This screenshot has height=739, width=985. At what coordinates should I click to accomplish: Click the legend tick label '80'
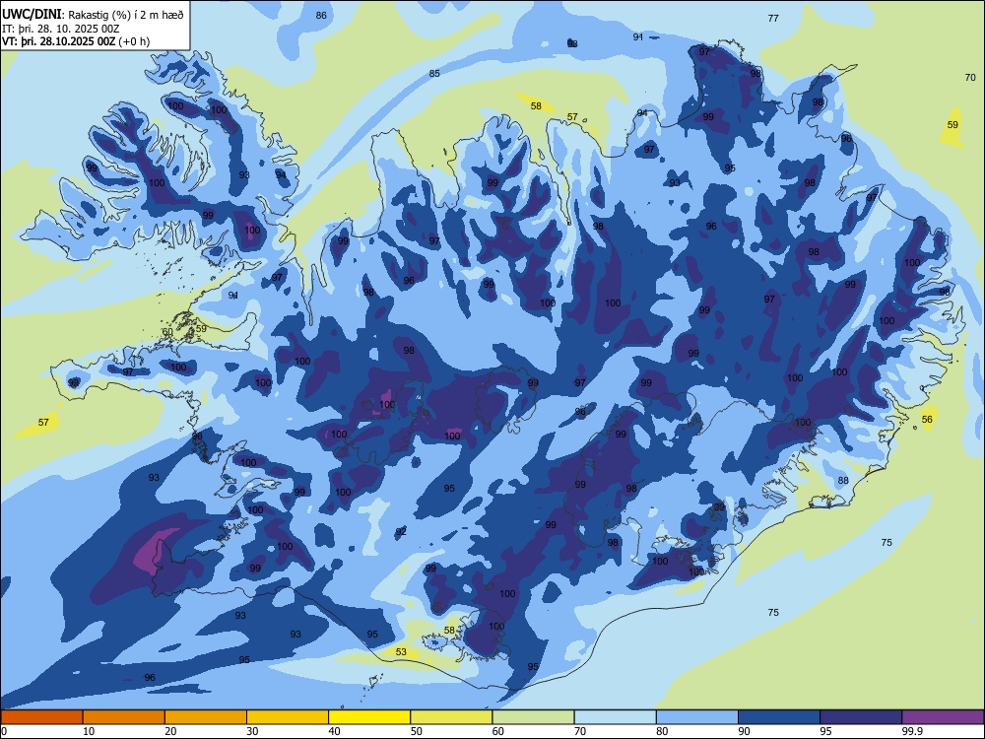pyautogui.click(x=662, y=731)
